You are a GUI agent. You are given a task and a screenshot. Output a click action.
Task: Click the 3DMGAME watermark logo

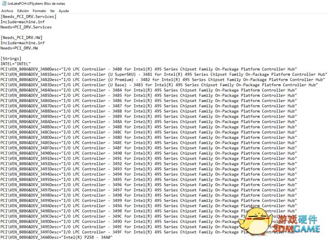(x=296, y=228)
